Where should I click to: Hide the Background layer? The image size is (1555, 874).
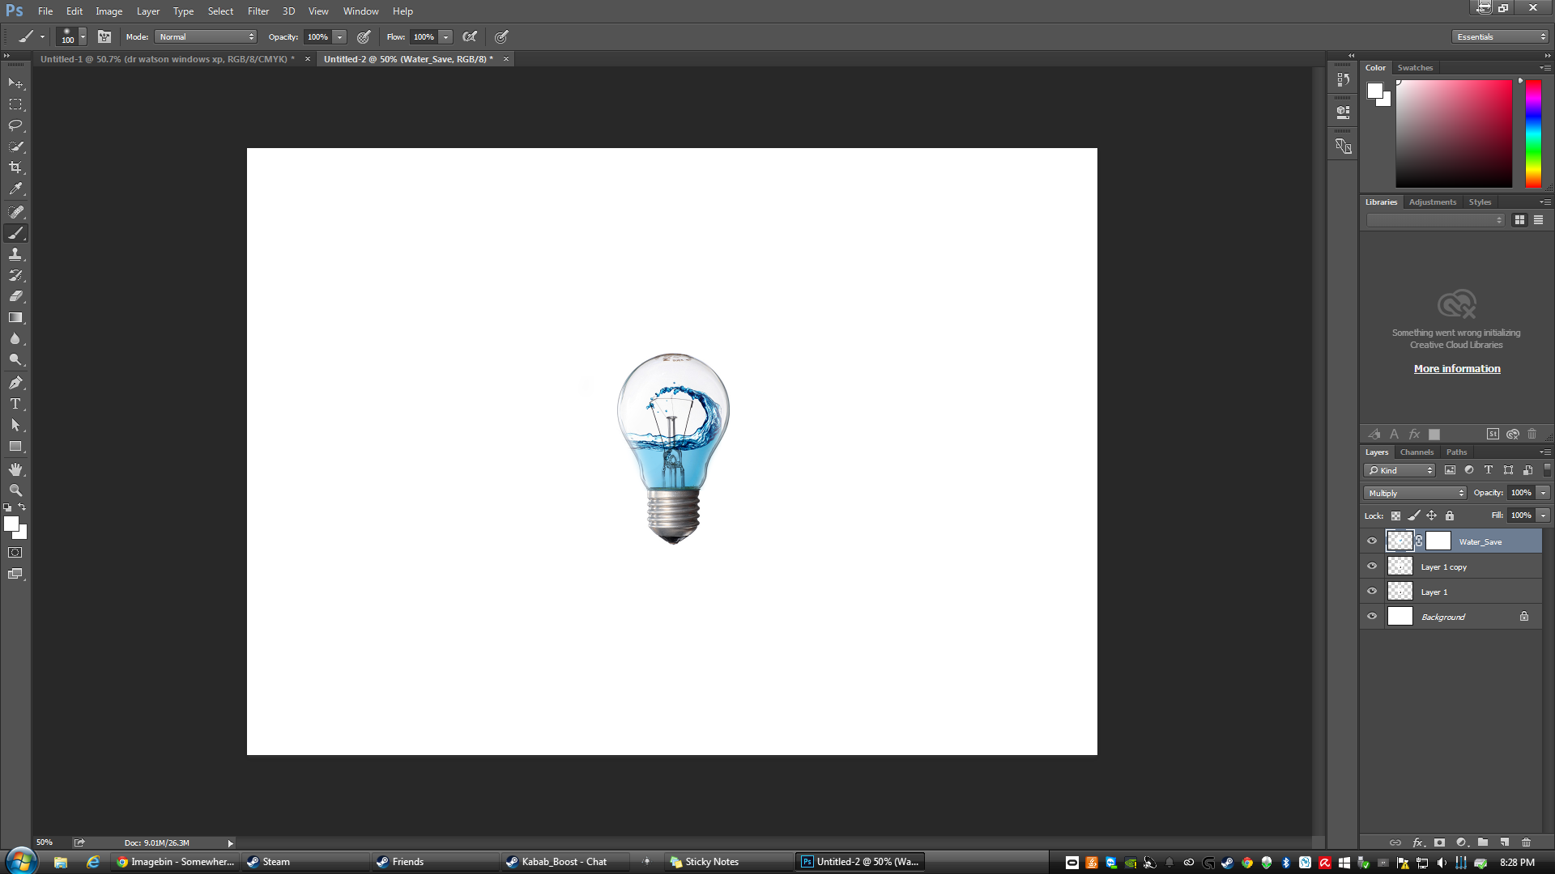(x=1372, y=617)
